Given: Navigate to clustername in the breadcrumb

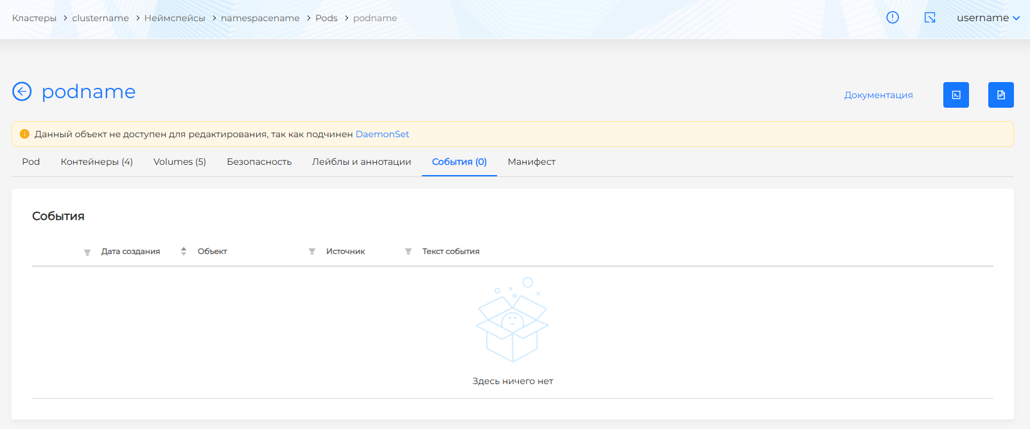Looking at the screenshot, I should [100, 18].
